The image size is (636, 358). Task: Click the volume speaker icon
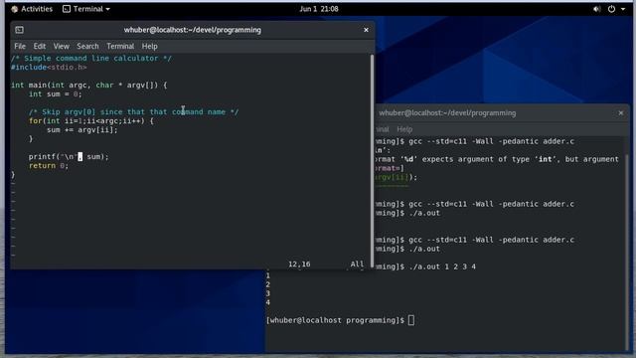point(596,9)
